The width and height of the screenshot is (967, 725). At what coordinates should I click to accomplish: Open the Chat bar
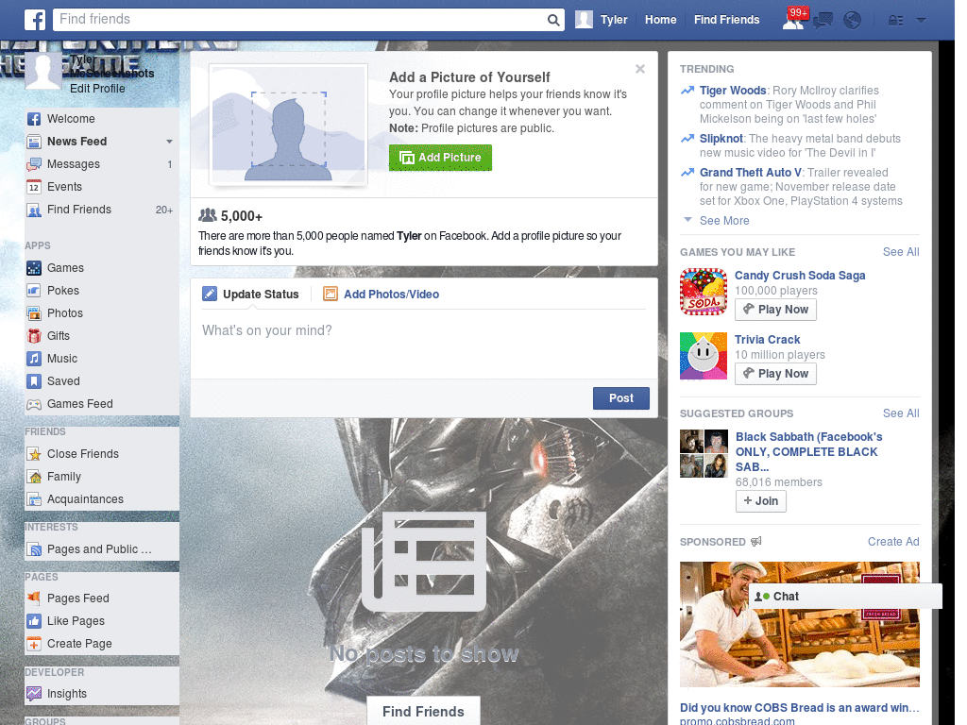tap(845, 597)
